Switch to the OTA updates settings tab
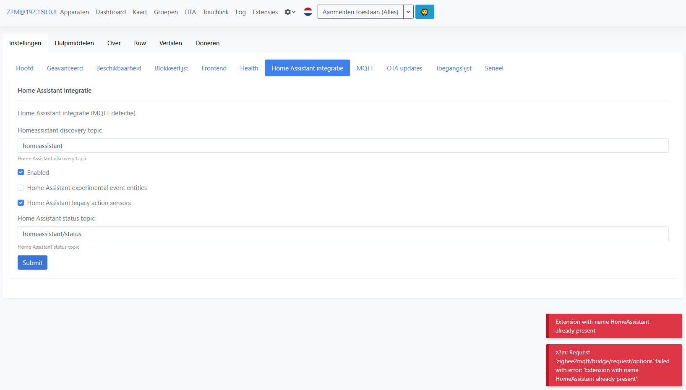This screenshot has width=686, height=390. click(404, 68)
